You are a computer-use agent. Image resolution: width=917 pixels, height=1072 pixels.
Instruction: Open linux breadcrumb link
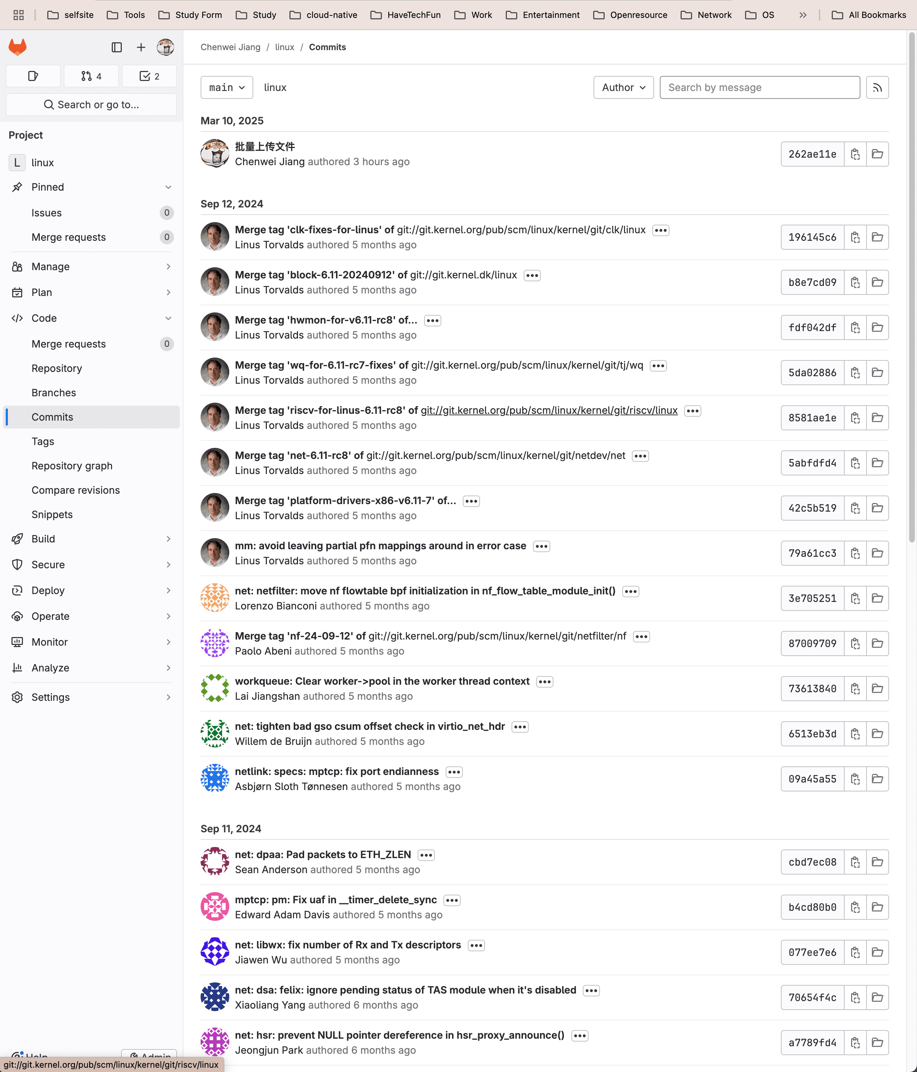pyautogui.click(x=284, y=47)
